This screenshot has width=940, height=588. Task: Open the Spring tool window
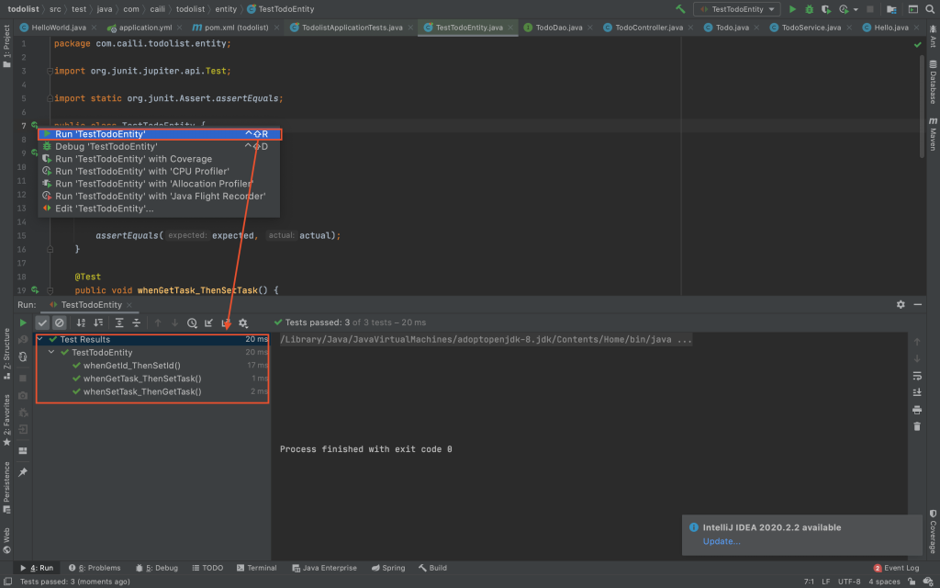[388, 568]
